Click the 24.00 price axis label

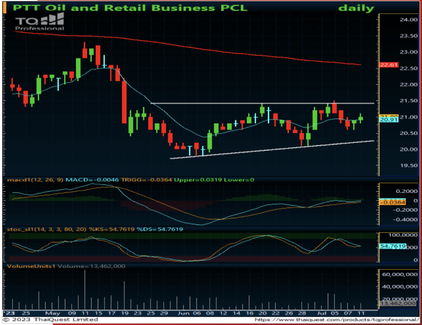(x=409, y=20)
